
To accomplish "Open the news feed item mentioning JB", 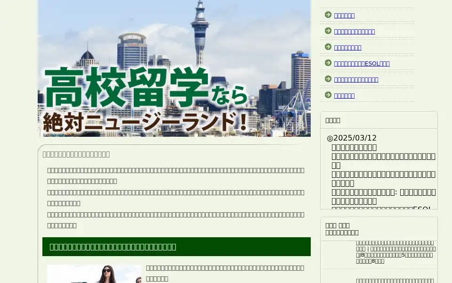I will click(396, 252).
